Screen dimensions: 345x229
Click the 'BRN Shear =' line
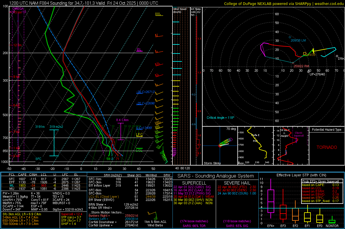[113, 204]
